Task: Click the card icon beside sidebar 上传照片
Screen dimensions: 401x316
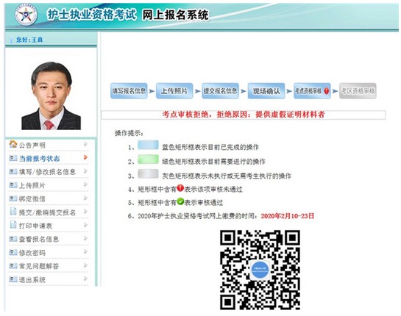Action: (13, 185)
